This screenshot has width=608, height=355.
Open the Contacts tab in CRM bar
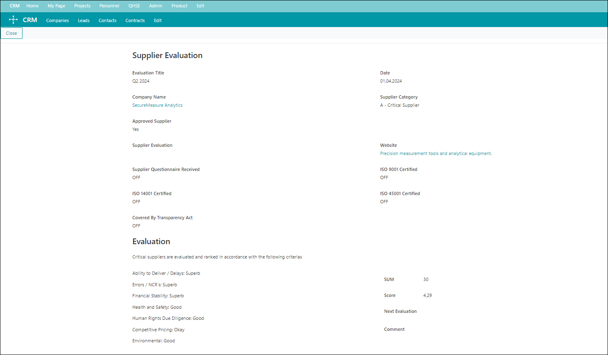(107, 20)
